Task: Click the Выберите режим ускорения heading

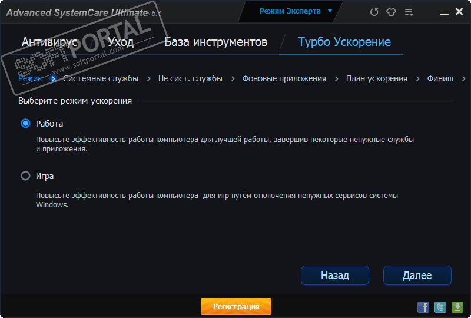Action: tap(75, 101)
